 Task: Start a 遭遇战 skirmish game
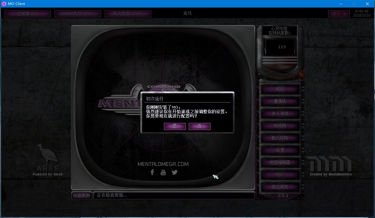(x=280, y=101)
